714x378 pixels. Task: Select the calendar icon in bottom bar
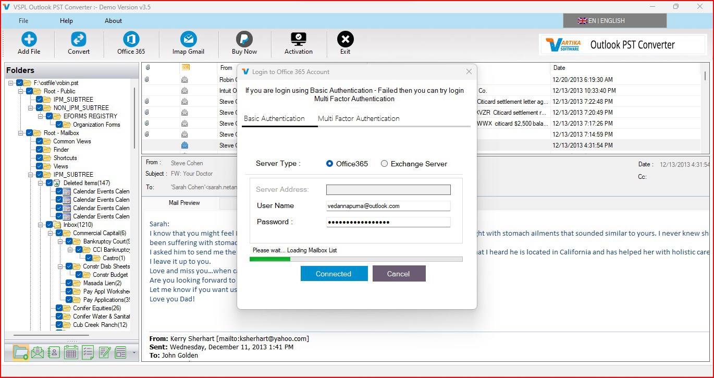tap(71, 352)
